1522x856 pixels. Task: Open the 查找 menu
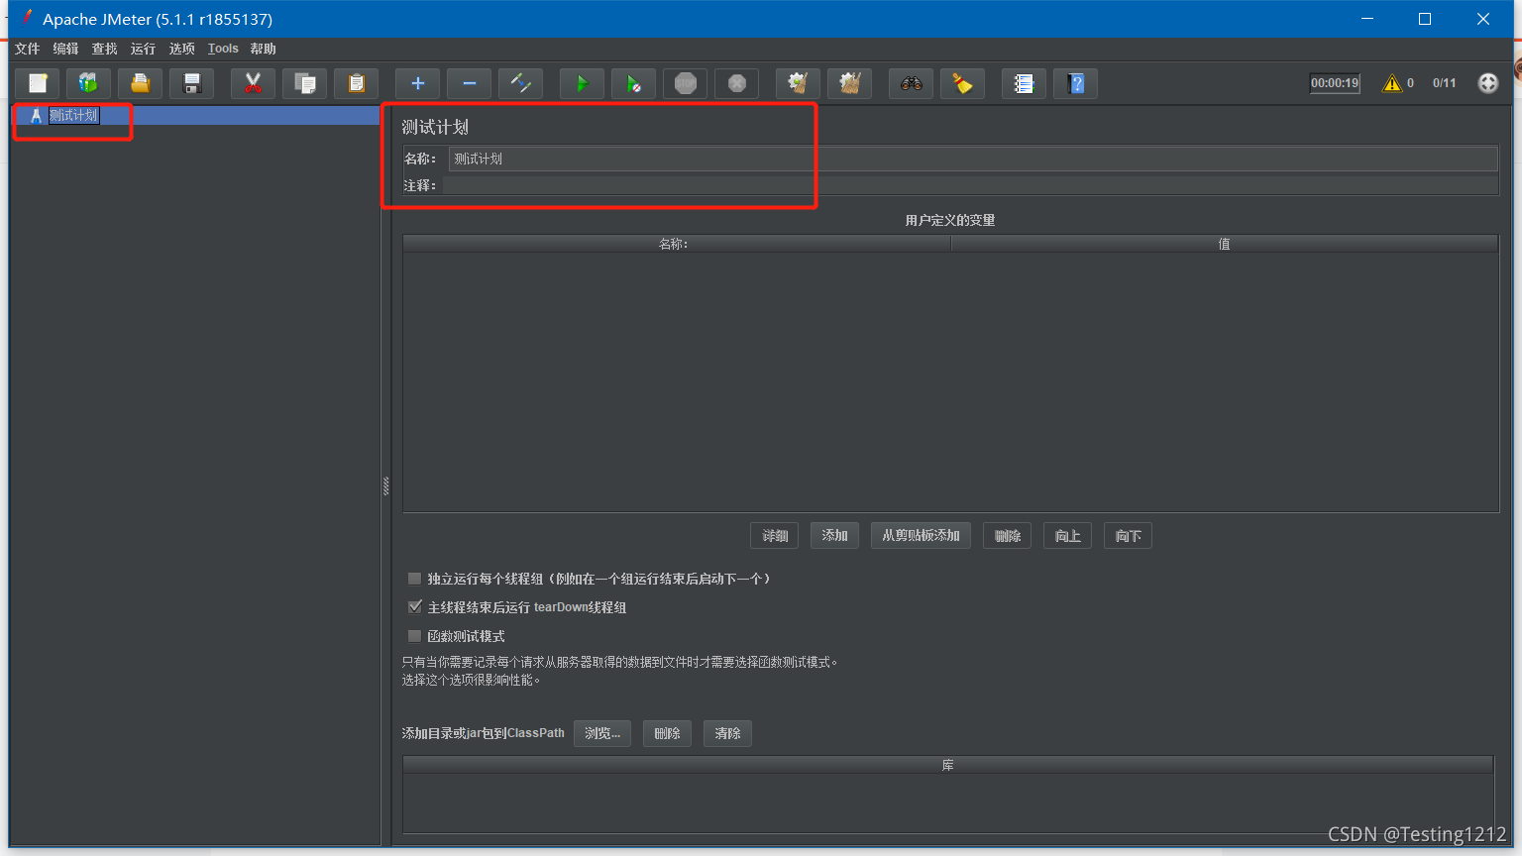[x=104, y=49]
